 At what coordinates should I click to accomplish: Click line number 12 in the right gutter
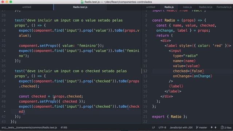tap(145, 71)
